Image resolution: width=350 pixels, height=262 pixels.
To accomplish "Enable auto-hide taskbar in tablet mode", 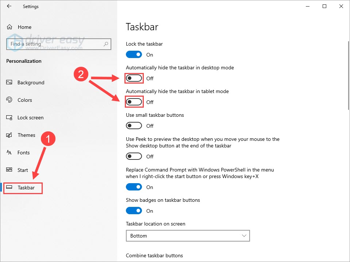I will [x=134, y=102].
